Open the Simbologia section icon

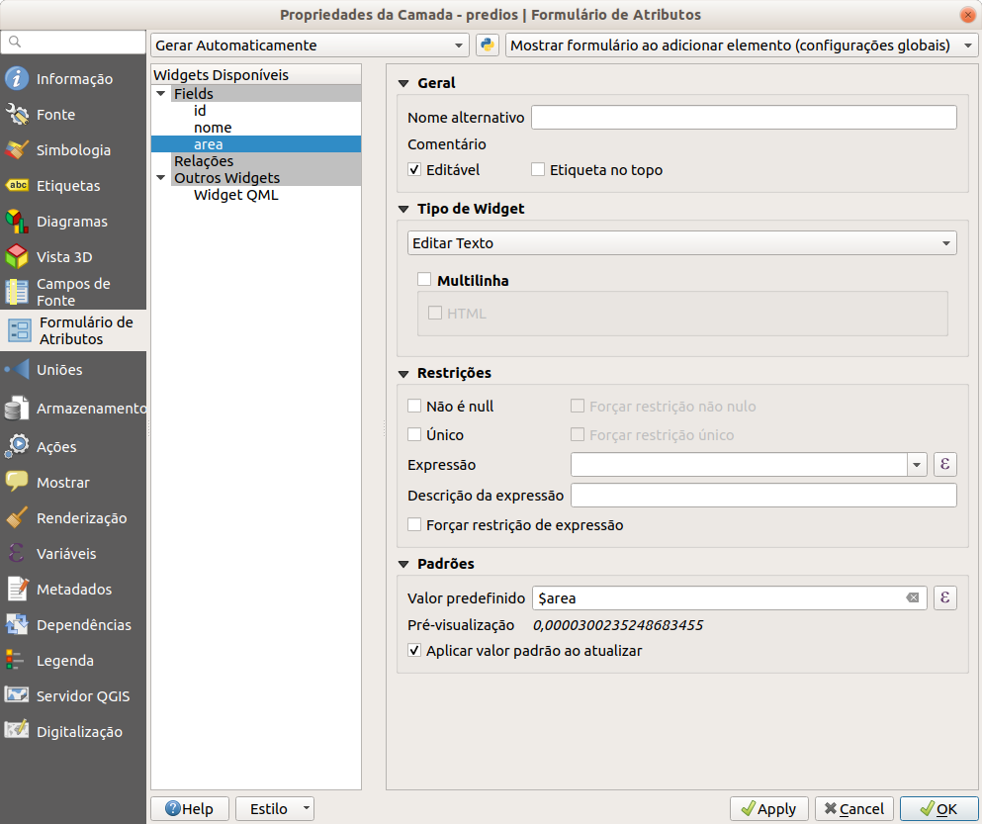[x=17, y=150]
